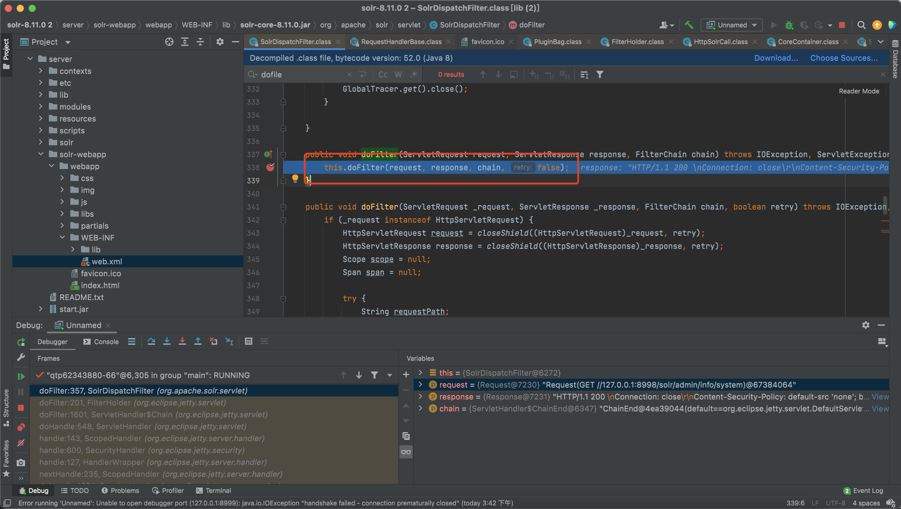
Task: Click the glasses watch icon in Variables
Action: point(406,452)
